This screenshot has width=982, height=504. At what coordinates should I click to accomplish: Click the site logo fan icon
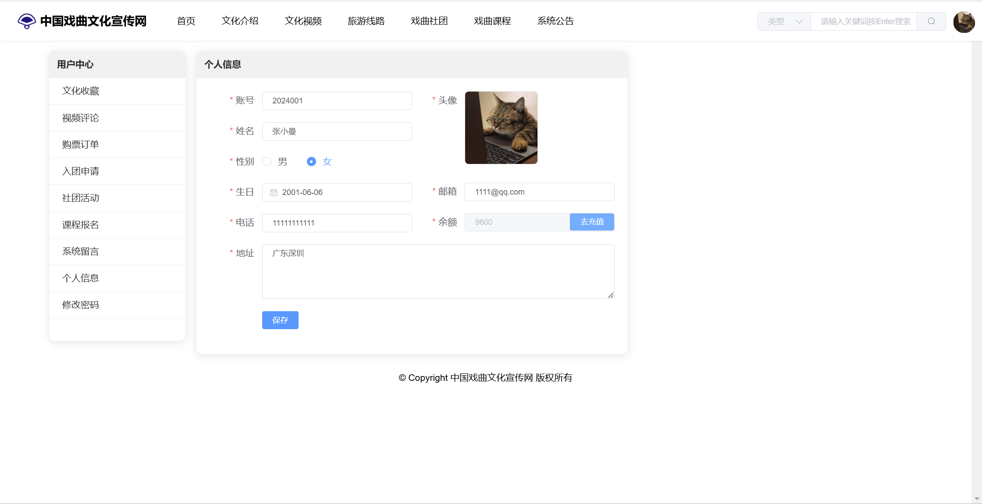click(x=26, y=21)
